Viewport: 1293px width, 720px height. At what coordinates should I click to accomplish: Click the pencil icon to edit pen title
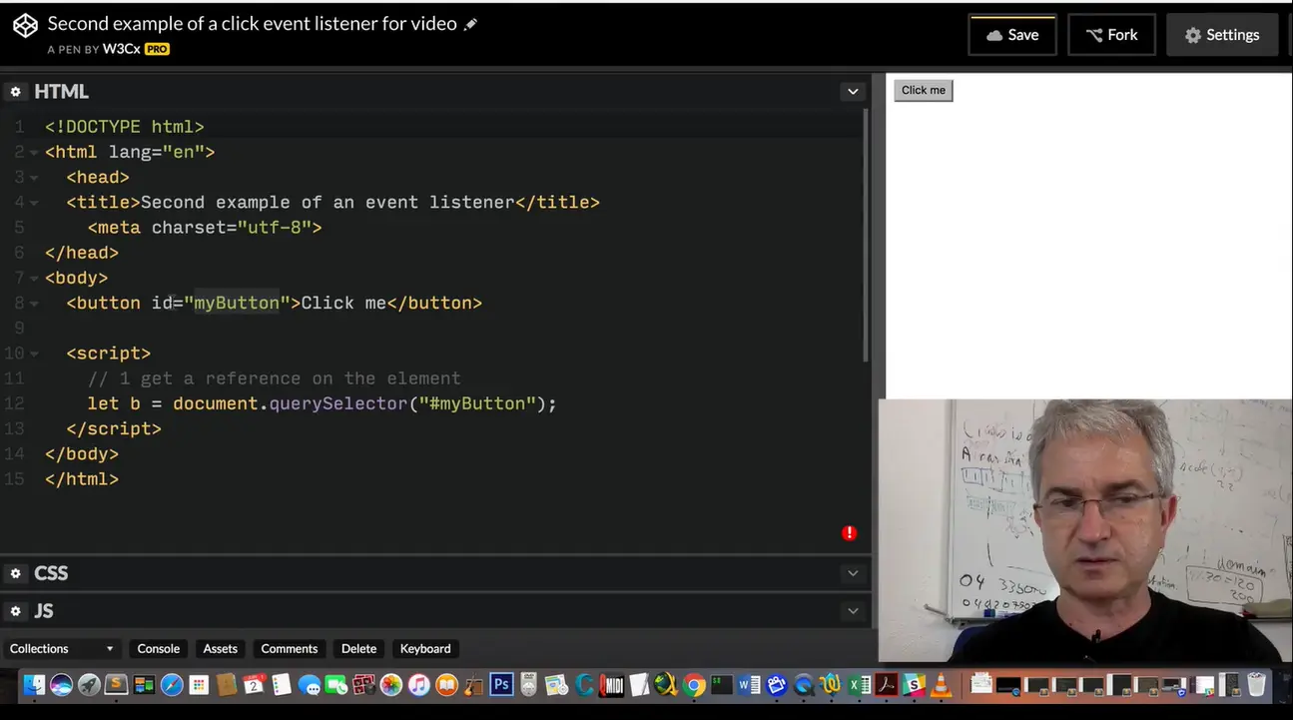tap(471, 24)
